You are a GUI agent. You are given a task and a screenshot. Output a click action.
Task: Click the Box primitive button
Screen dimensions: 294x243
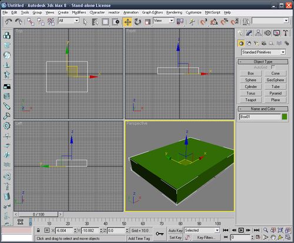click(x=250, y=74)
